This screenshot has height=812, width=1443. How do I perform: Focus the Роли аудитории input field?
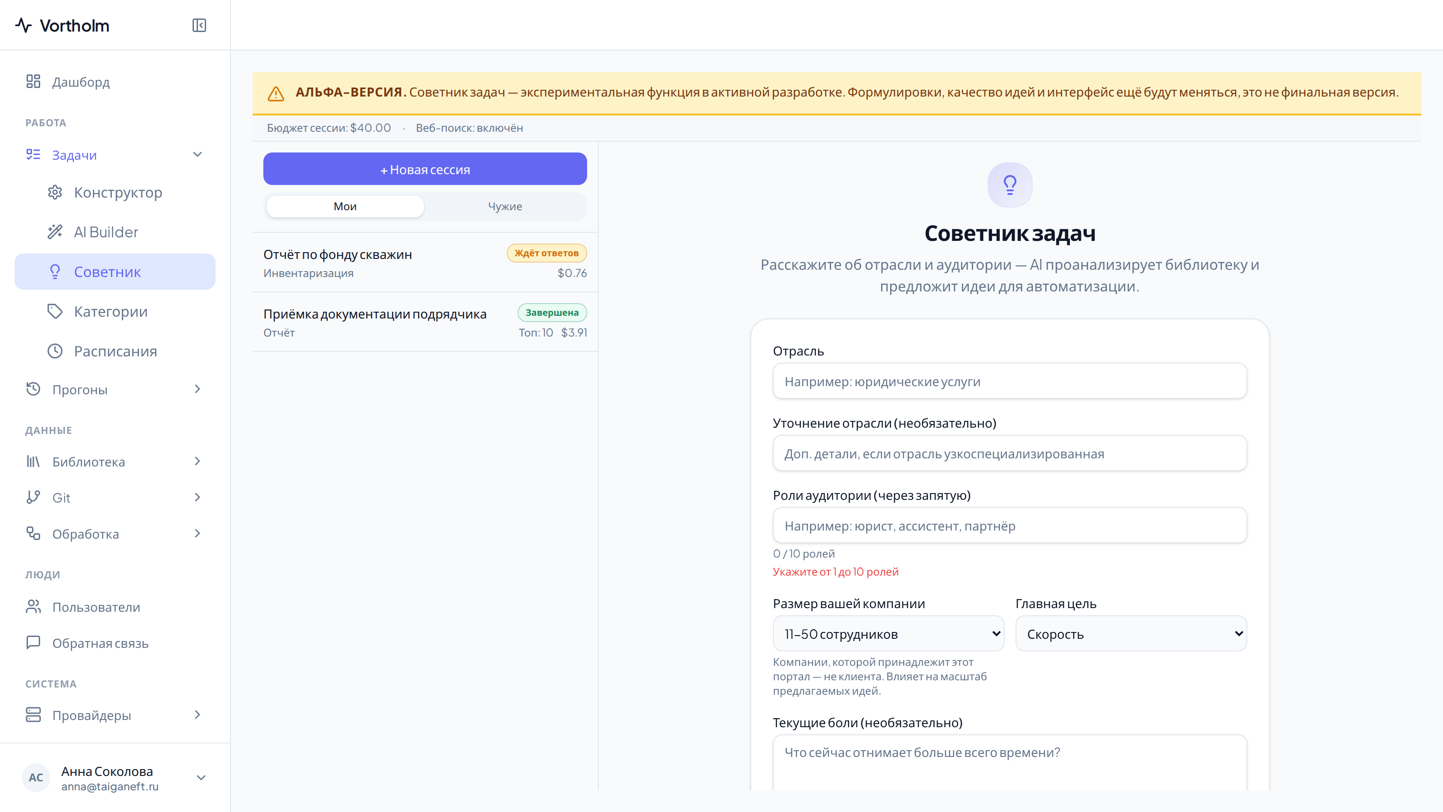[1010, 526]
